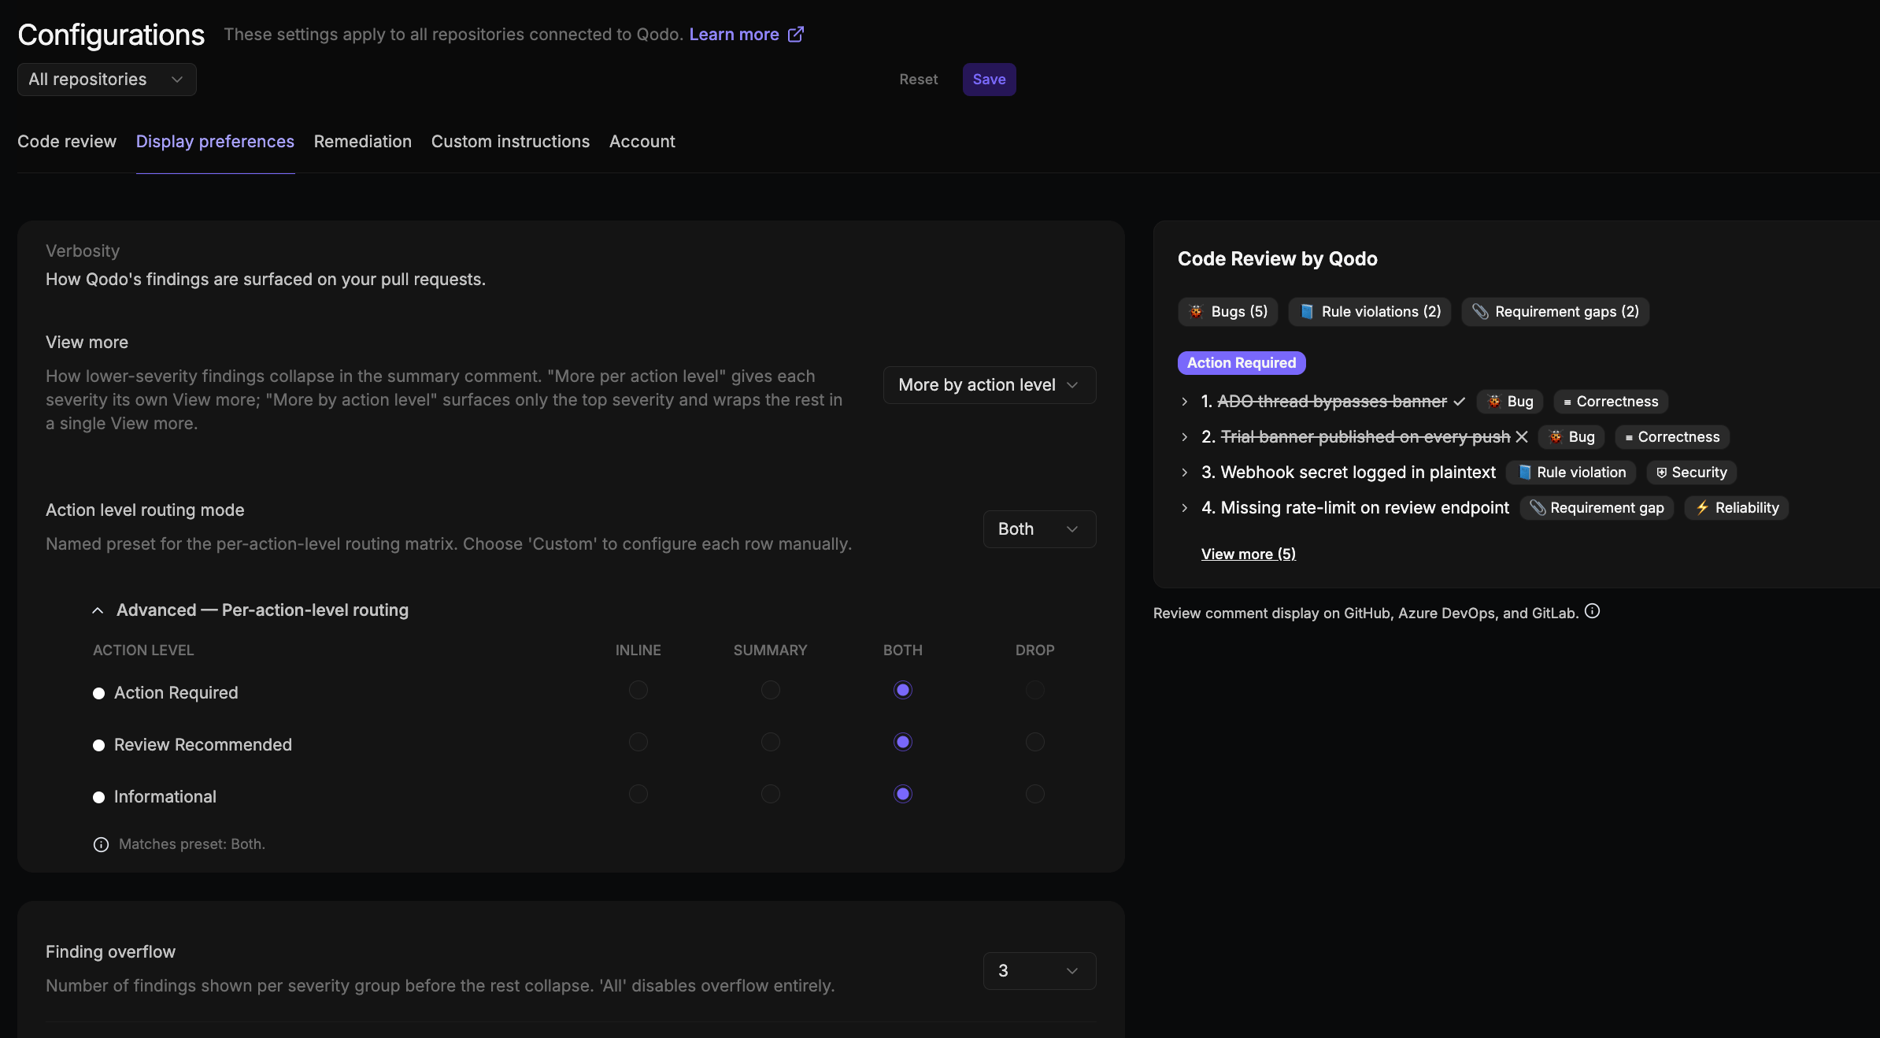Click the Reliability lightning tag on finding 4

tap(1737, 508)
